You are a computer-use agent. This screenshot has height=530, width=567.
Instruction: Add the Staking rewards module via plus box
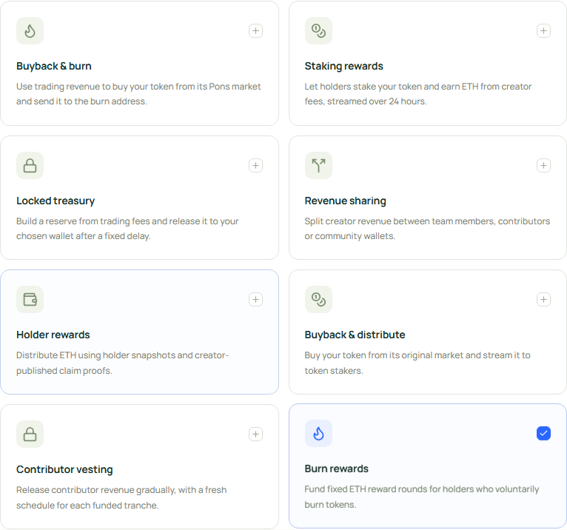tap(543, 31)
